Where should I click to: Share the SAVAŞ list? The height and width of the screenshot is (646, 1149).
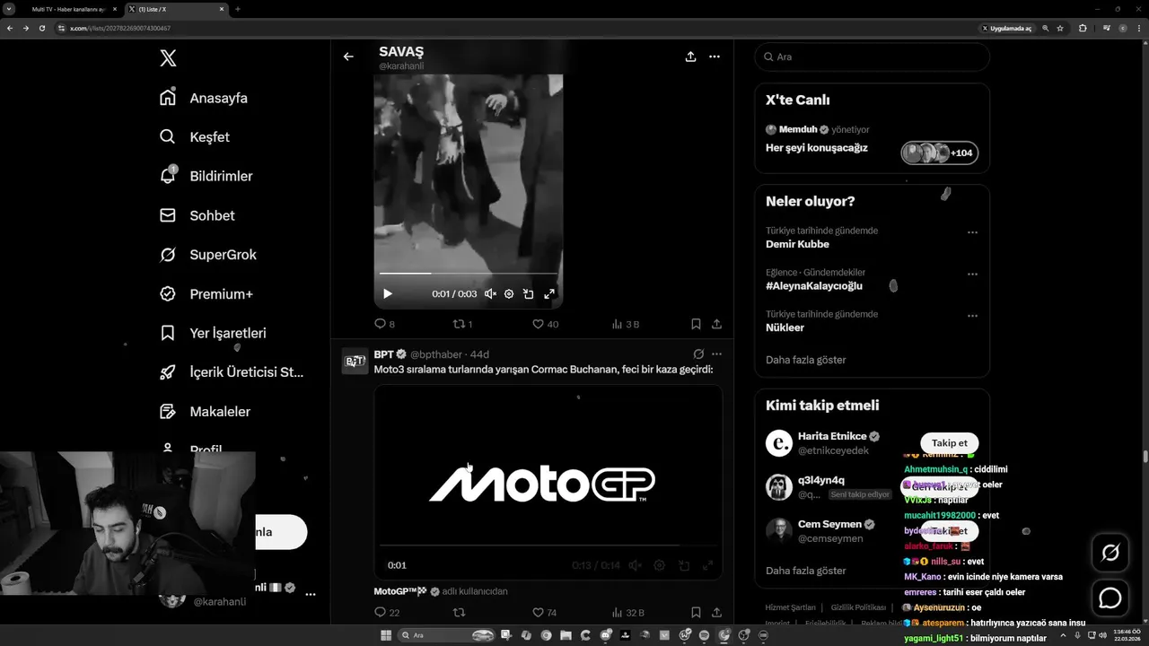click(x=690, y=57)
